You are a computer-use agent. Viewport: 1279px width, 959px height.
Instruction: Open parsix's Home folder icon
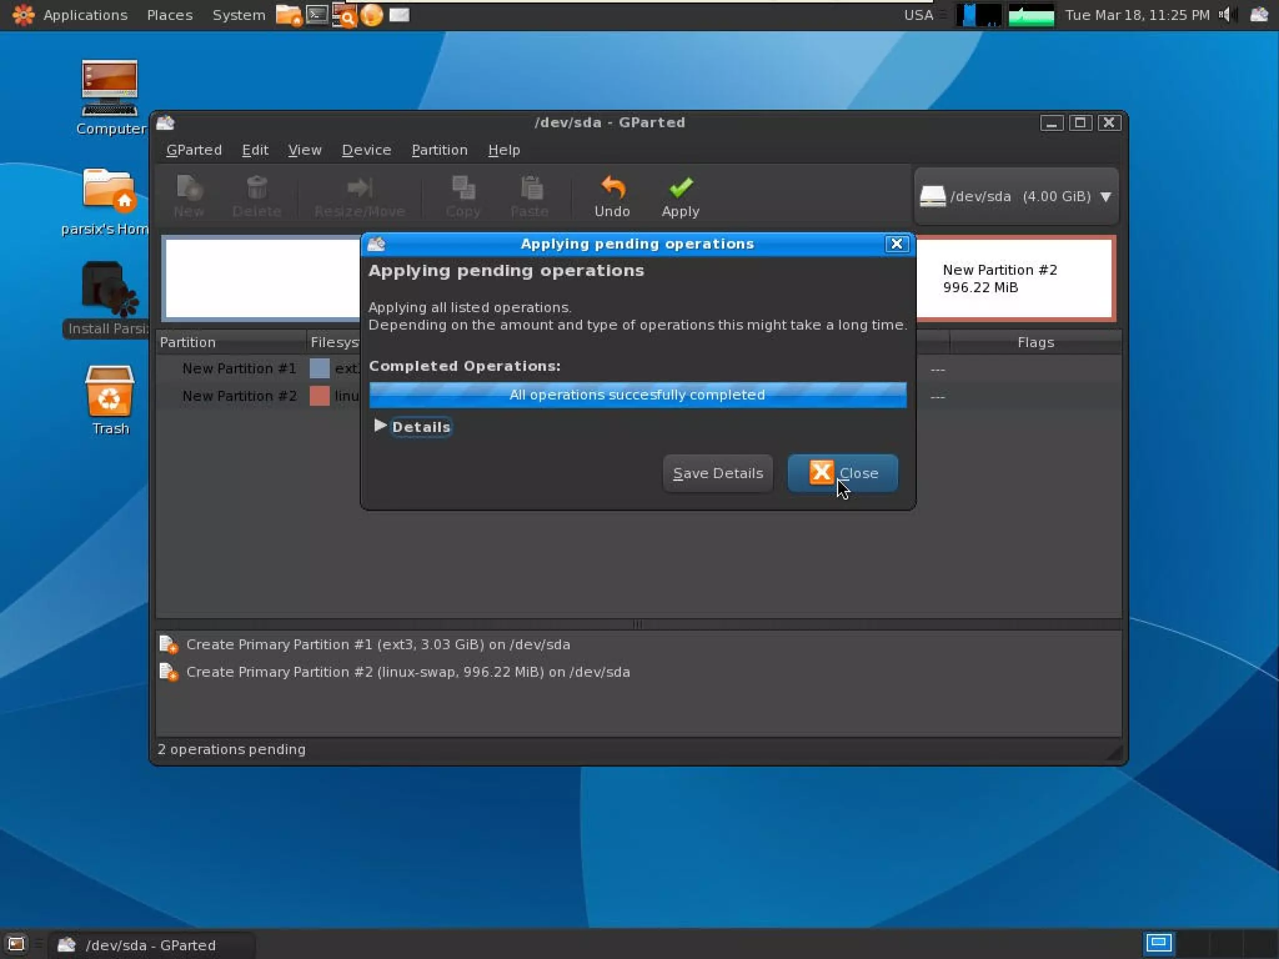pyautogui.click(x=109, y=190)
